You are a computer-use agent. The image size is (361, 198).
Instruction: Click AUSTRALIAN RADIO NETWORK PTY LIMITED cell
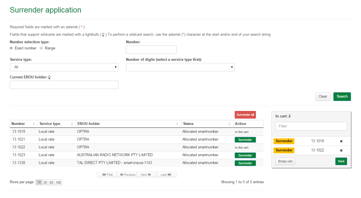coord(115,155)
